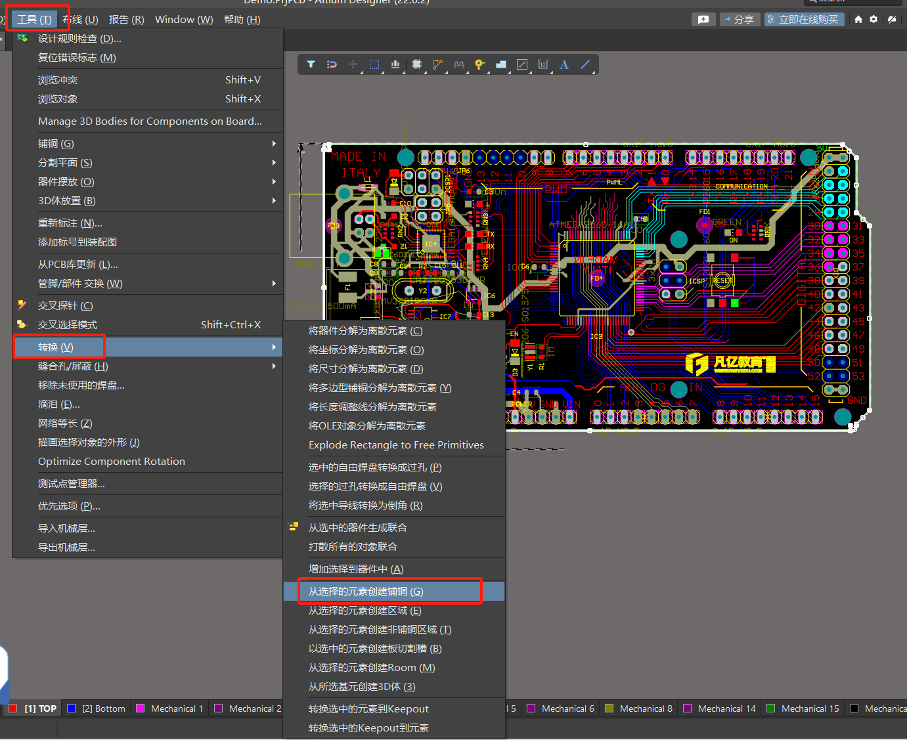Click the blue Bottom layer color swatch
The image size is (907, 740).
coord(72,708)
